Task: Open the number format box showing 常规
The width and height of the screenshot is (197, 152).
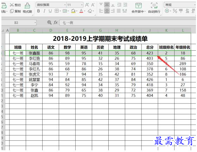Action: (x=180, y=5)
